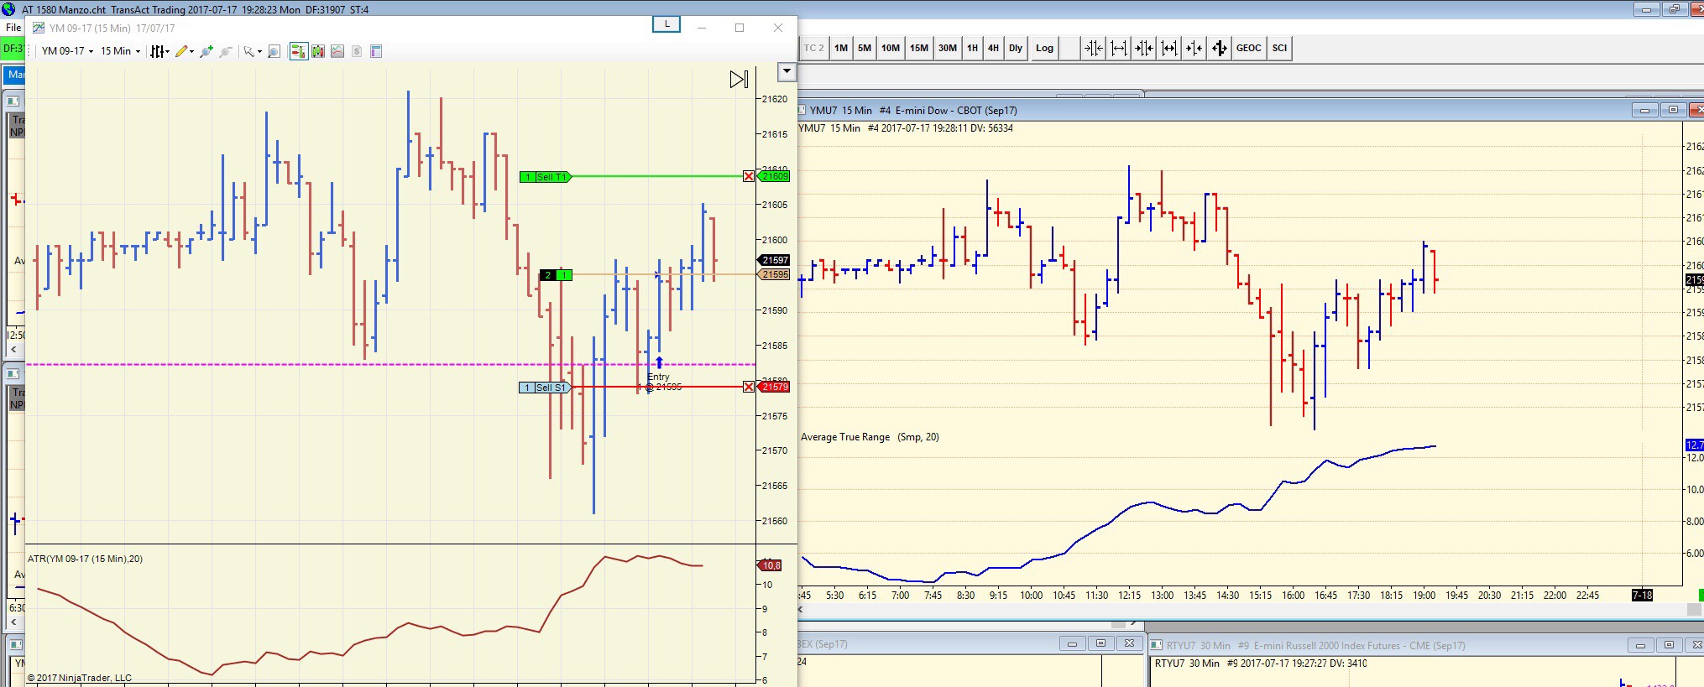Screen dimensions: 1704x687
Task: Click the position marker showing 2 and 1
Action: pos(556,275)
